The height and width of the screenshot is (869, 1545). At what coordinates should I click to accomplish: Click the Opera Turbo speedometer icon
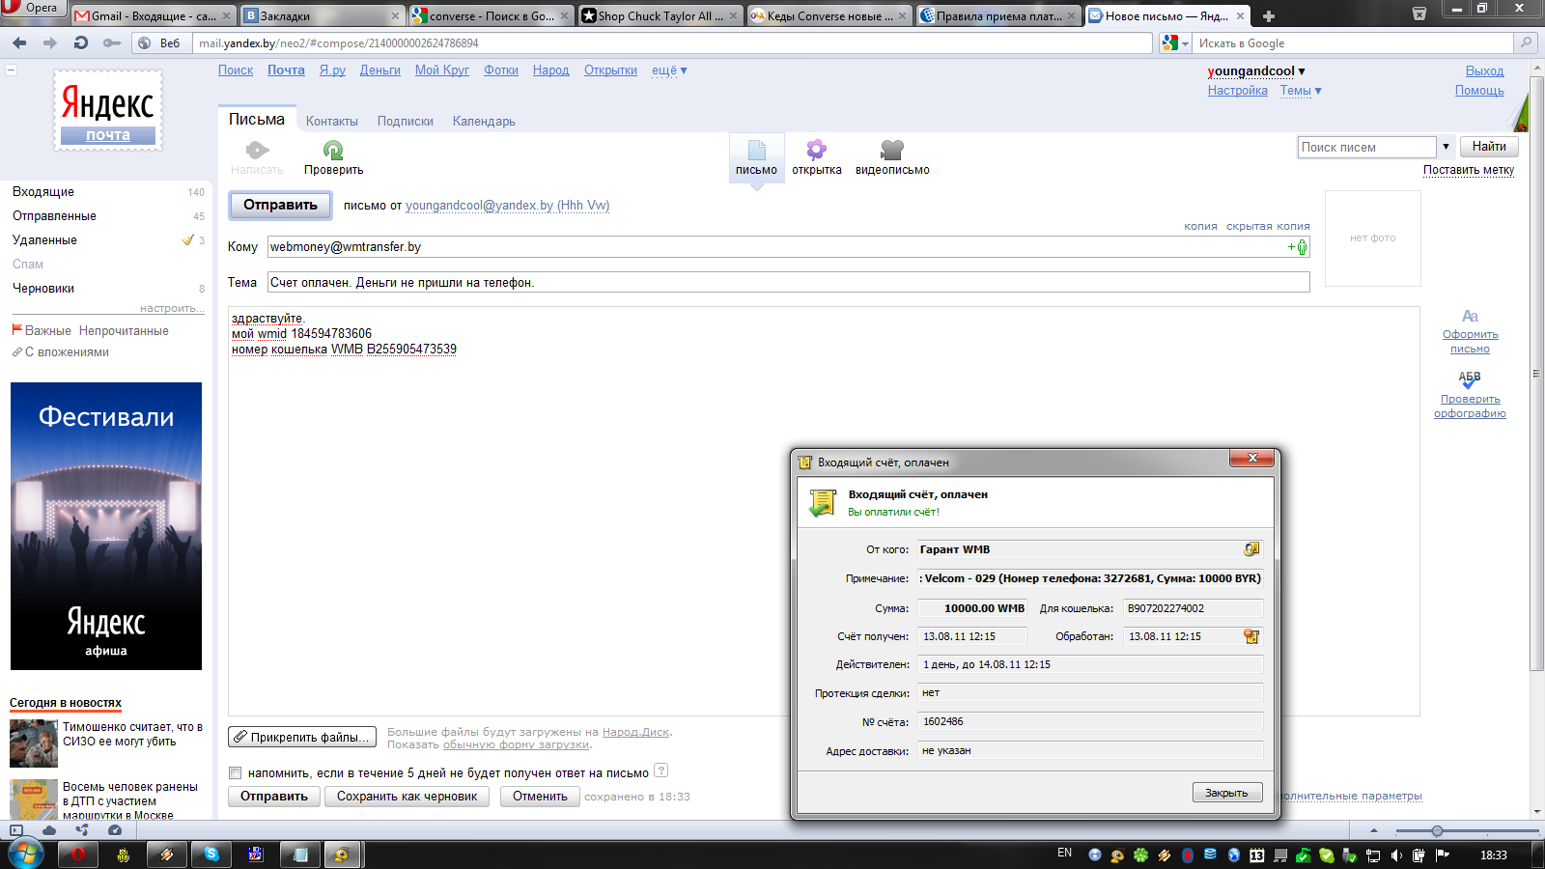115,830
